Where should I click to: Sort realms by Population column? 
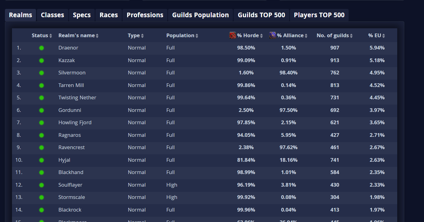pyautogui.click(x=180, y=35)
